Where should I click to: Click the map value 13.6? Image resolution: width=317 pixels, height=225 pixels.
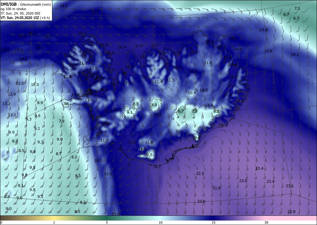point(209,105)
